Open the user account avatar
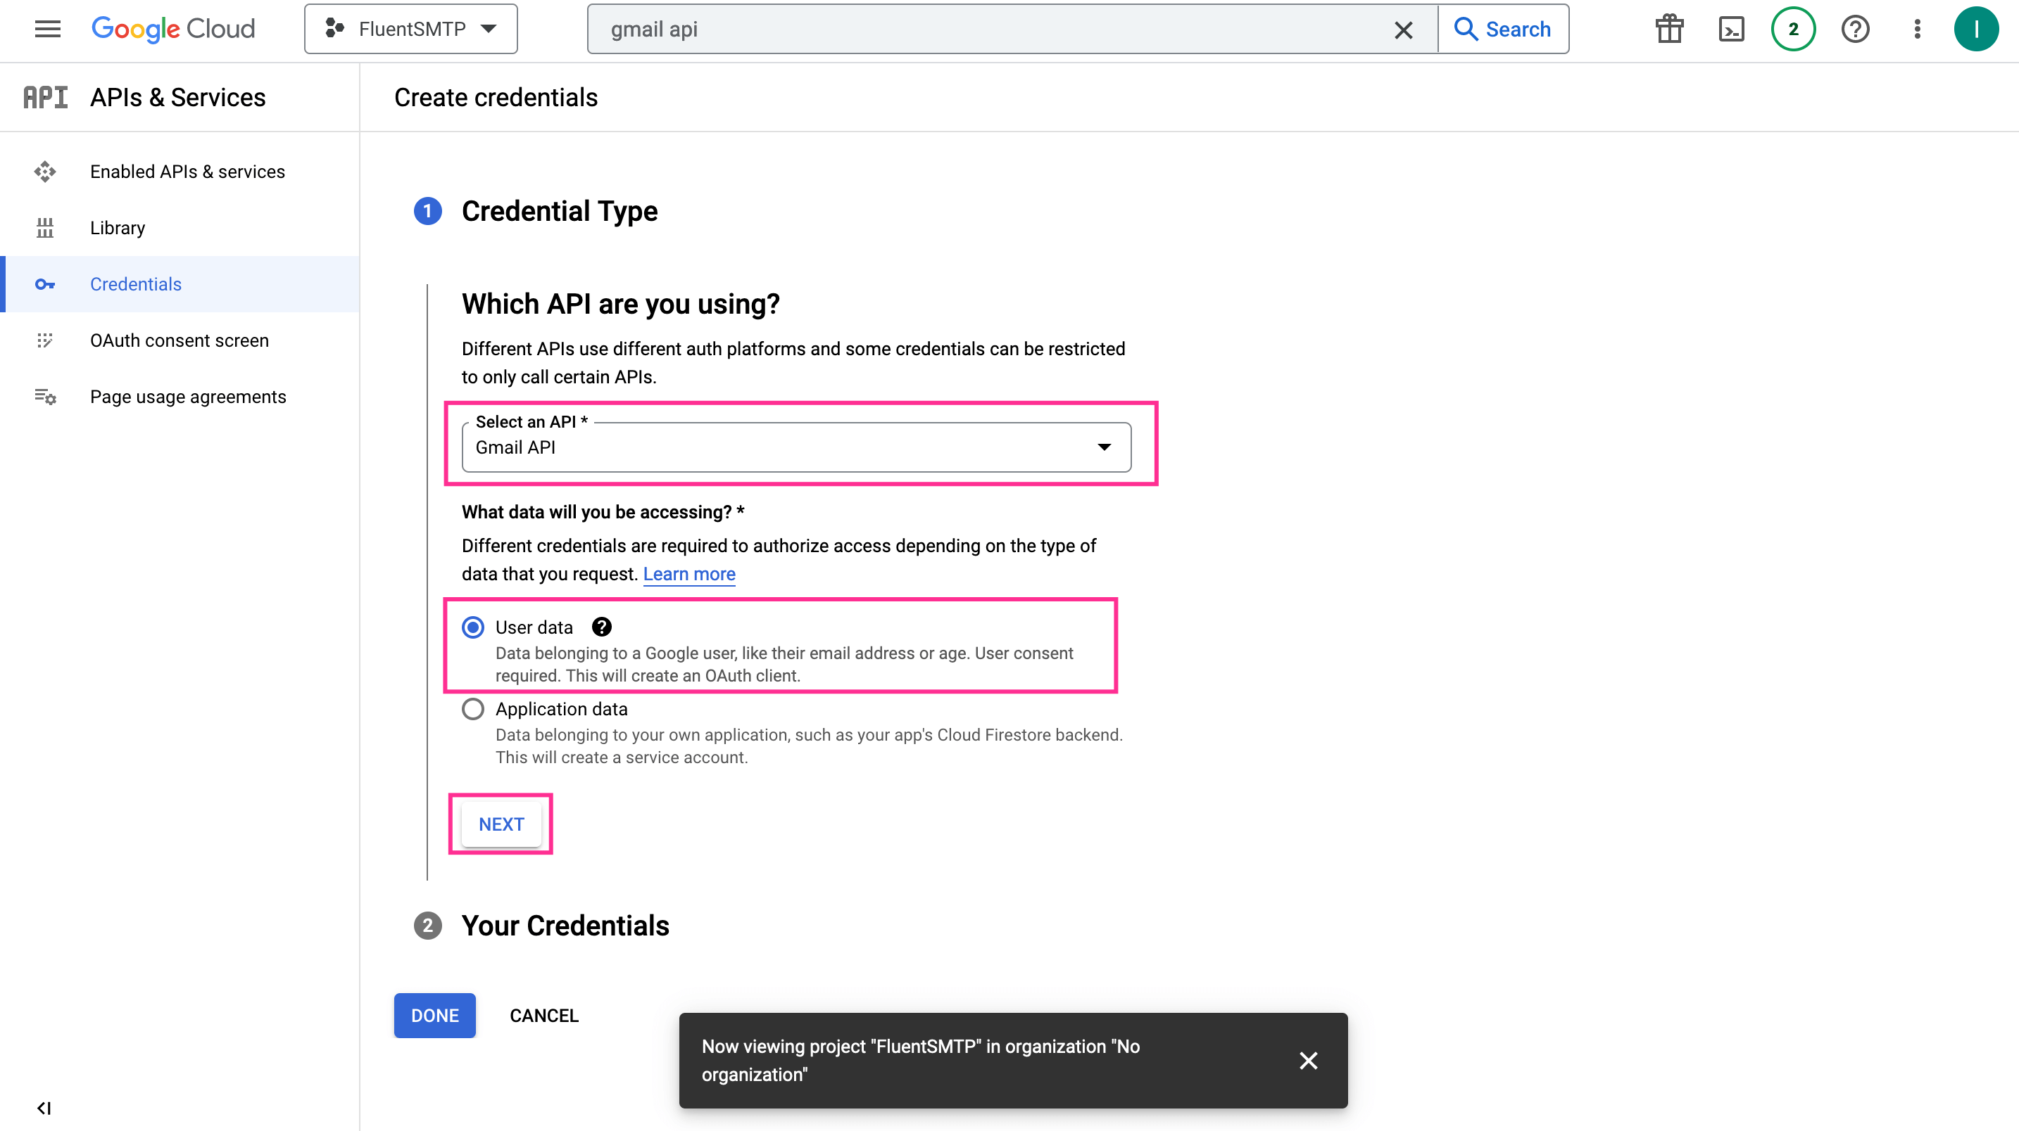This screenshot has width=2019, height=1131. tap(1976, 29)
